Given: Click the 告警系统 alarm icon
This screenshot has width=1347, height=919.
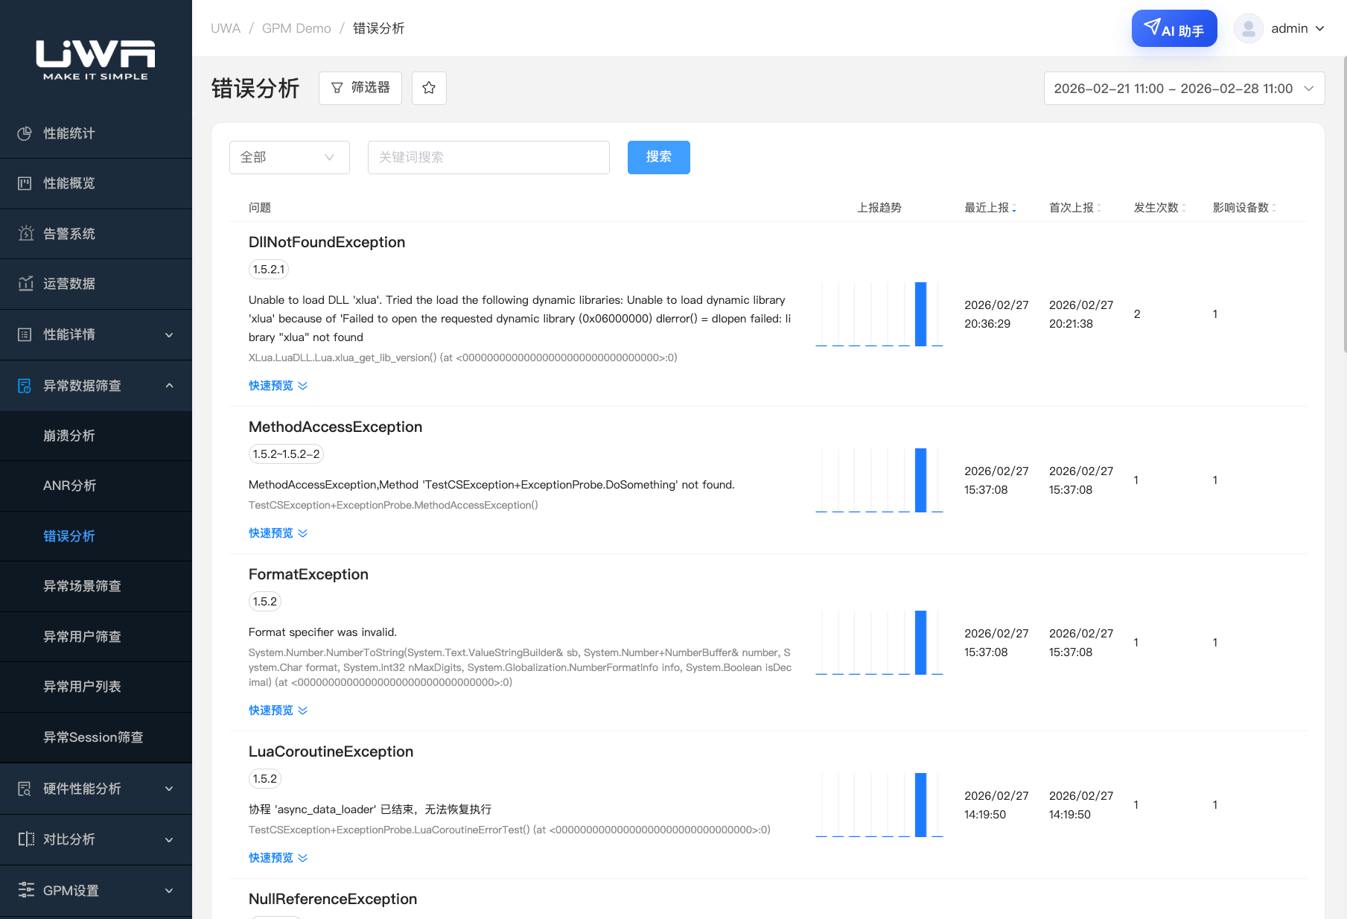Looking at the screenshot, I should [25, 234].
